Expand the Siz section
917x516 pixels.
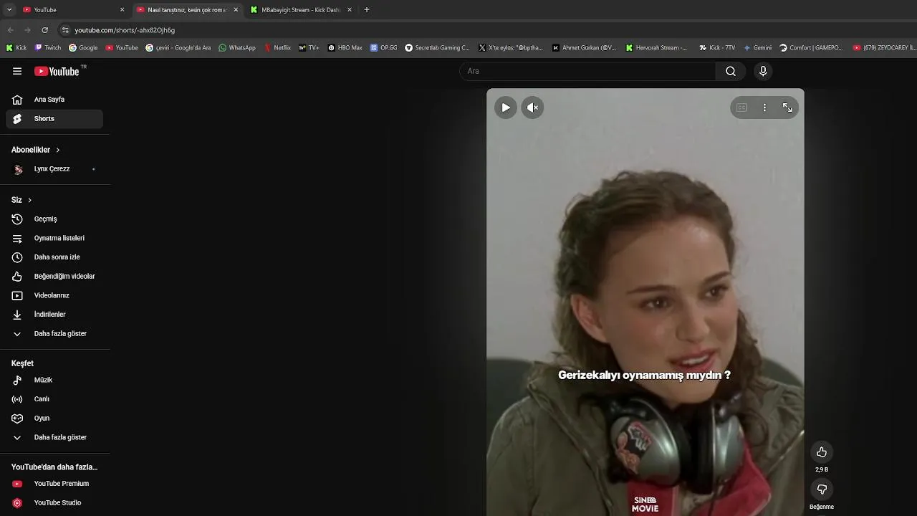point(21,200)
